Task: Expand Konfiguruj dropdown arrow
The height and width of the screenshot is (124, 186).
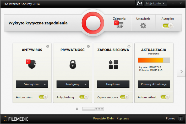Action: tap(85, 84)
